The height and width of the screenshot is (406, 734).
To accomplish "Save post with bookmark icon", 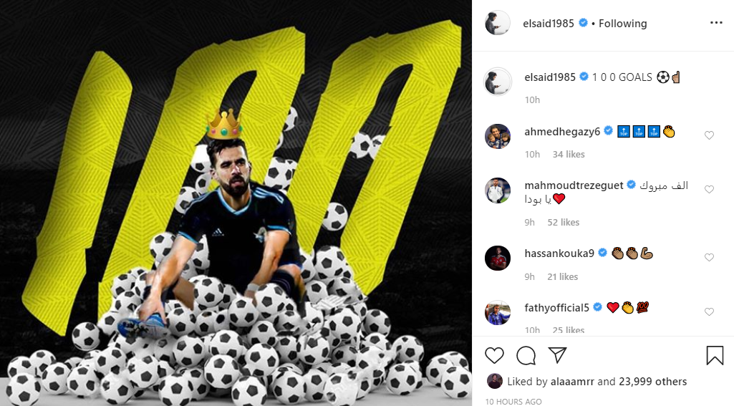I will 715,355.
